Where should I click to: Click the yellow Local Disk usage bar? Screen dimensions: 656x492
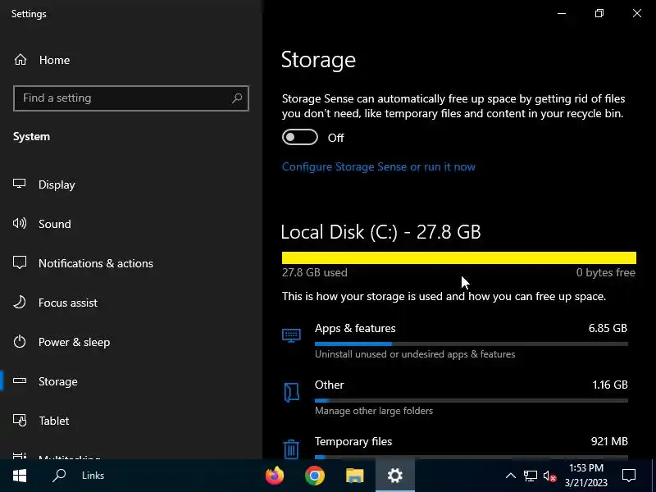point(459,257)
